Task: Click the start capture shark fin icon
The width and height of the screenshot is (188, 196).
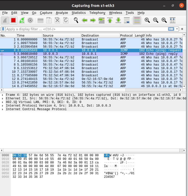Action: point(5,20)
